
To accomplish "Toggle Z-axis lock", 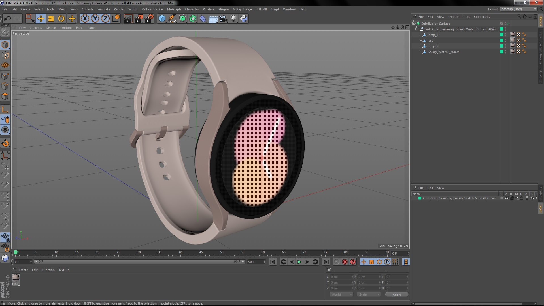I will tap(105, 19).
